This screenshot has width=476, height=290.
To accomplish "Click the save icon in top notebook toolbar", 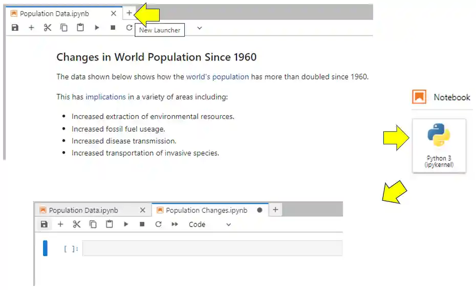I will point(15,28).
